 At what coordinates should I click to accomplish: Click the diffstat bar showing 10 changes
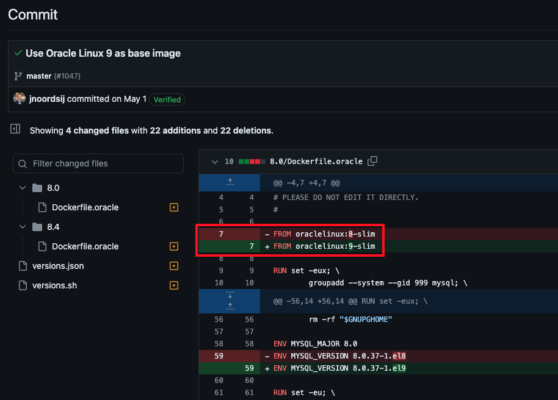pos(252,162)
